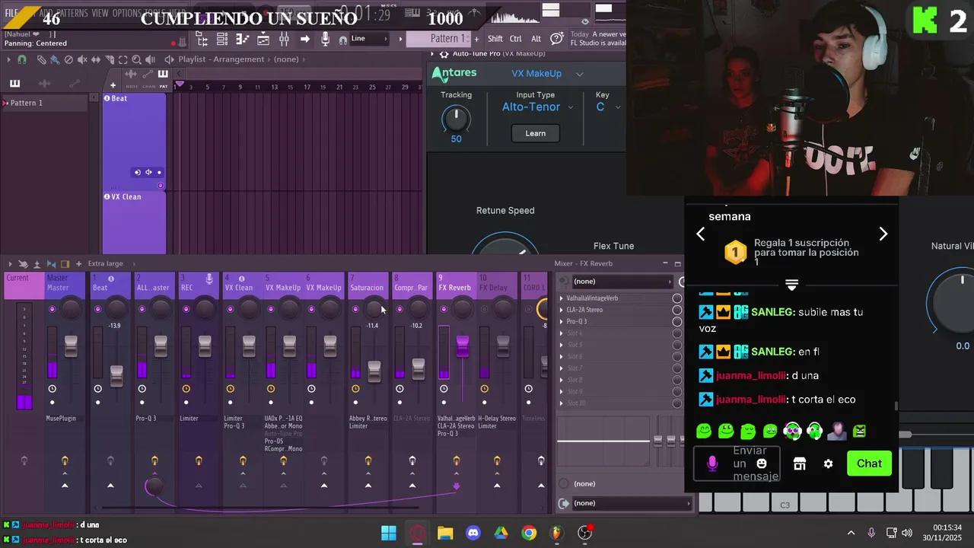Open Auto-Tune Input Type Alto-Tenor dropdown
974x548 pixels.
(537, 107)
